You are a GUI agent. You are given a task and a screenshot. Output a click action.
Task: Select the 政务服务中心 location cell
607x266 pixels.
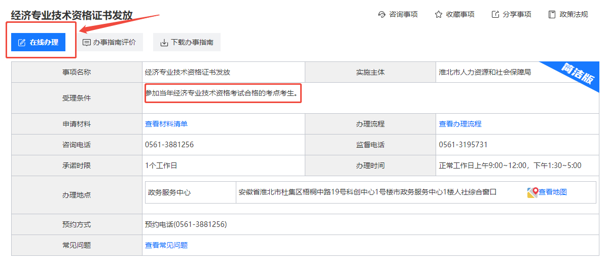pos(169,192)
